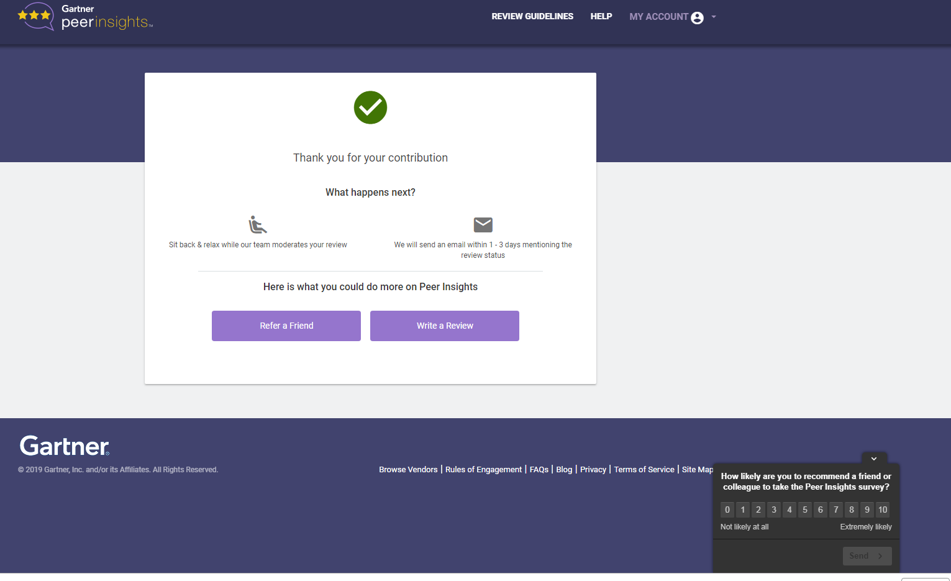Open the FAQs footer link
The height and width of the screenshot is (581, 951).
pos(539,470)
